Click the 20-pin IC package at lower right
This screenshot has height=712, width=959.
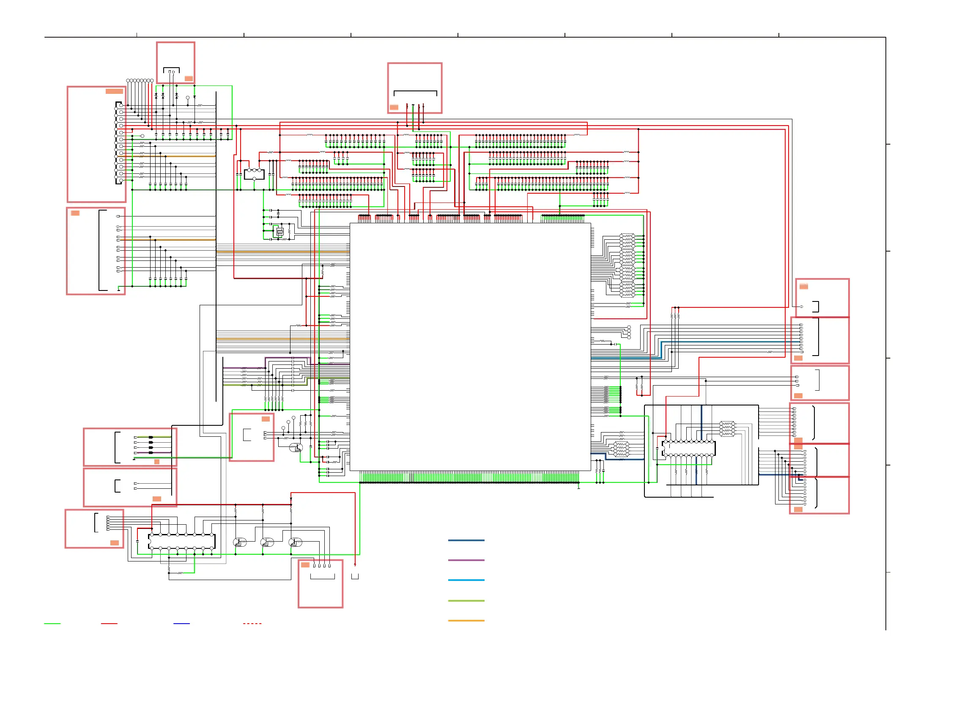tap(688, 448)
